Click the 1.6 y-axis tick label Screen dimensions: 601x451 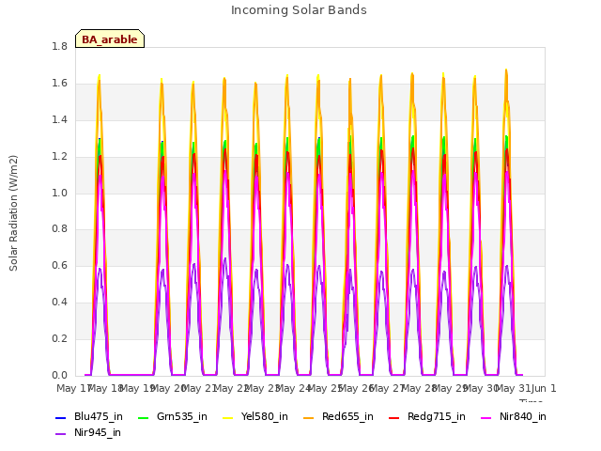[59, 84]
